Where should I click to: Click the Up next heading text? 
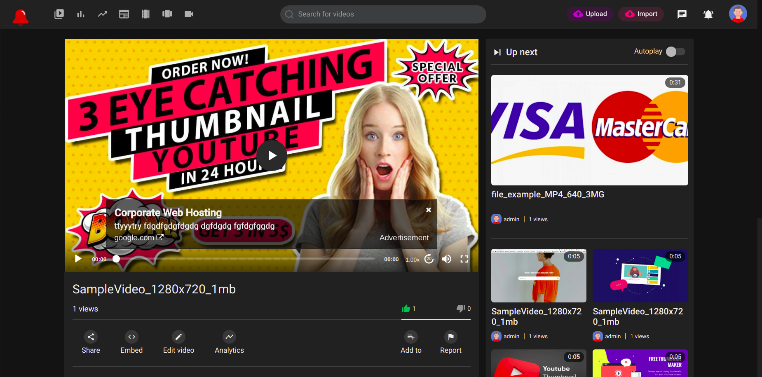(x=522, y=52)
